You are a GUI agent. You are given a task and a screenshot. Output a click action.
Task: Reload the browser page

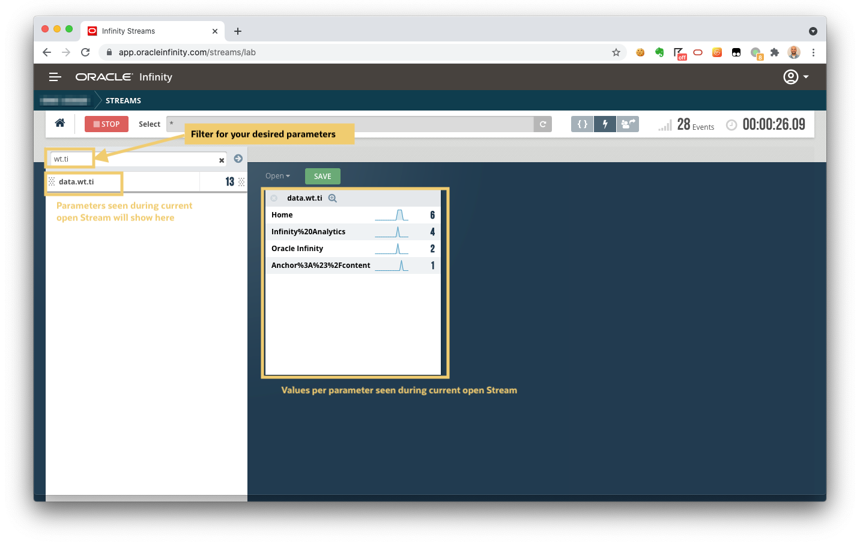[85, 52]
